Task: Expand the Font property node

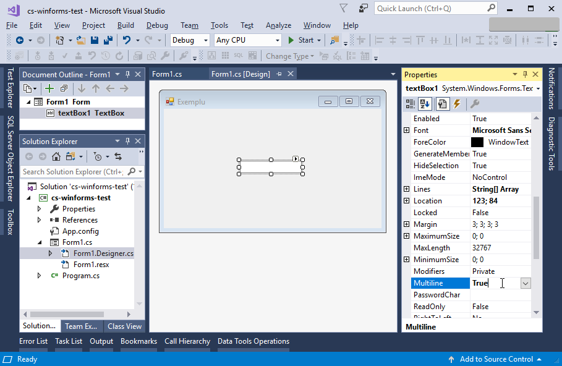Action: click(x=406, y=130)
